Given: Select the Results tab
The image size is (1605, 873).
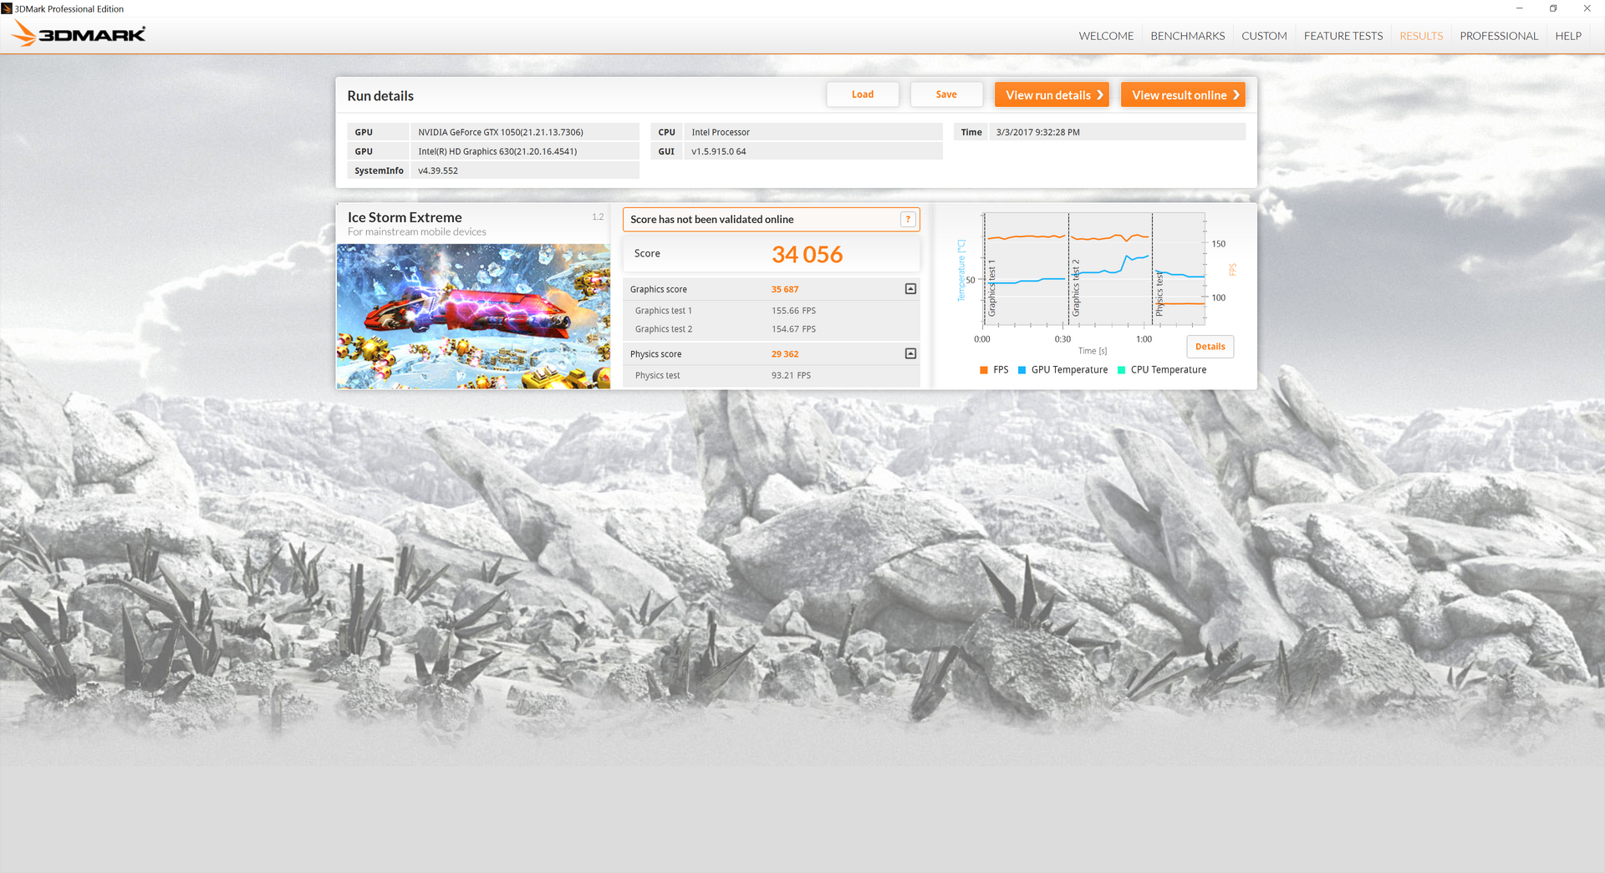Looking at the screenshot, I should click(1421, 36).
